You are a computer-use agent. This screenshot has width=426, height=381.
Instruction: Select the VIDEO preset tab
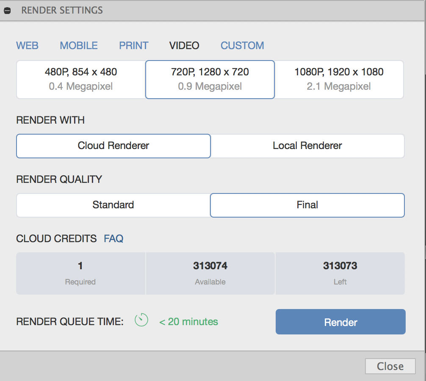pos(184,46)
